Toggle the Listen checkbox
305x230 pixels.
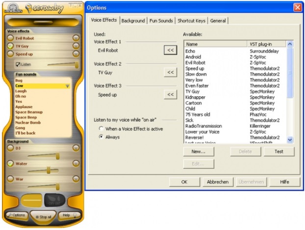18,64
